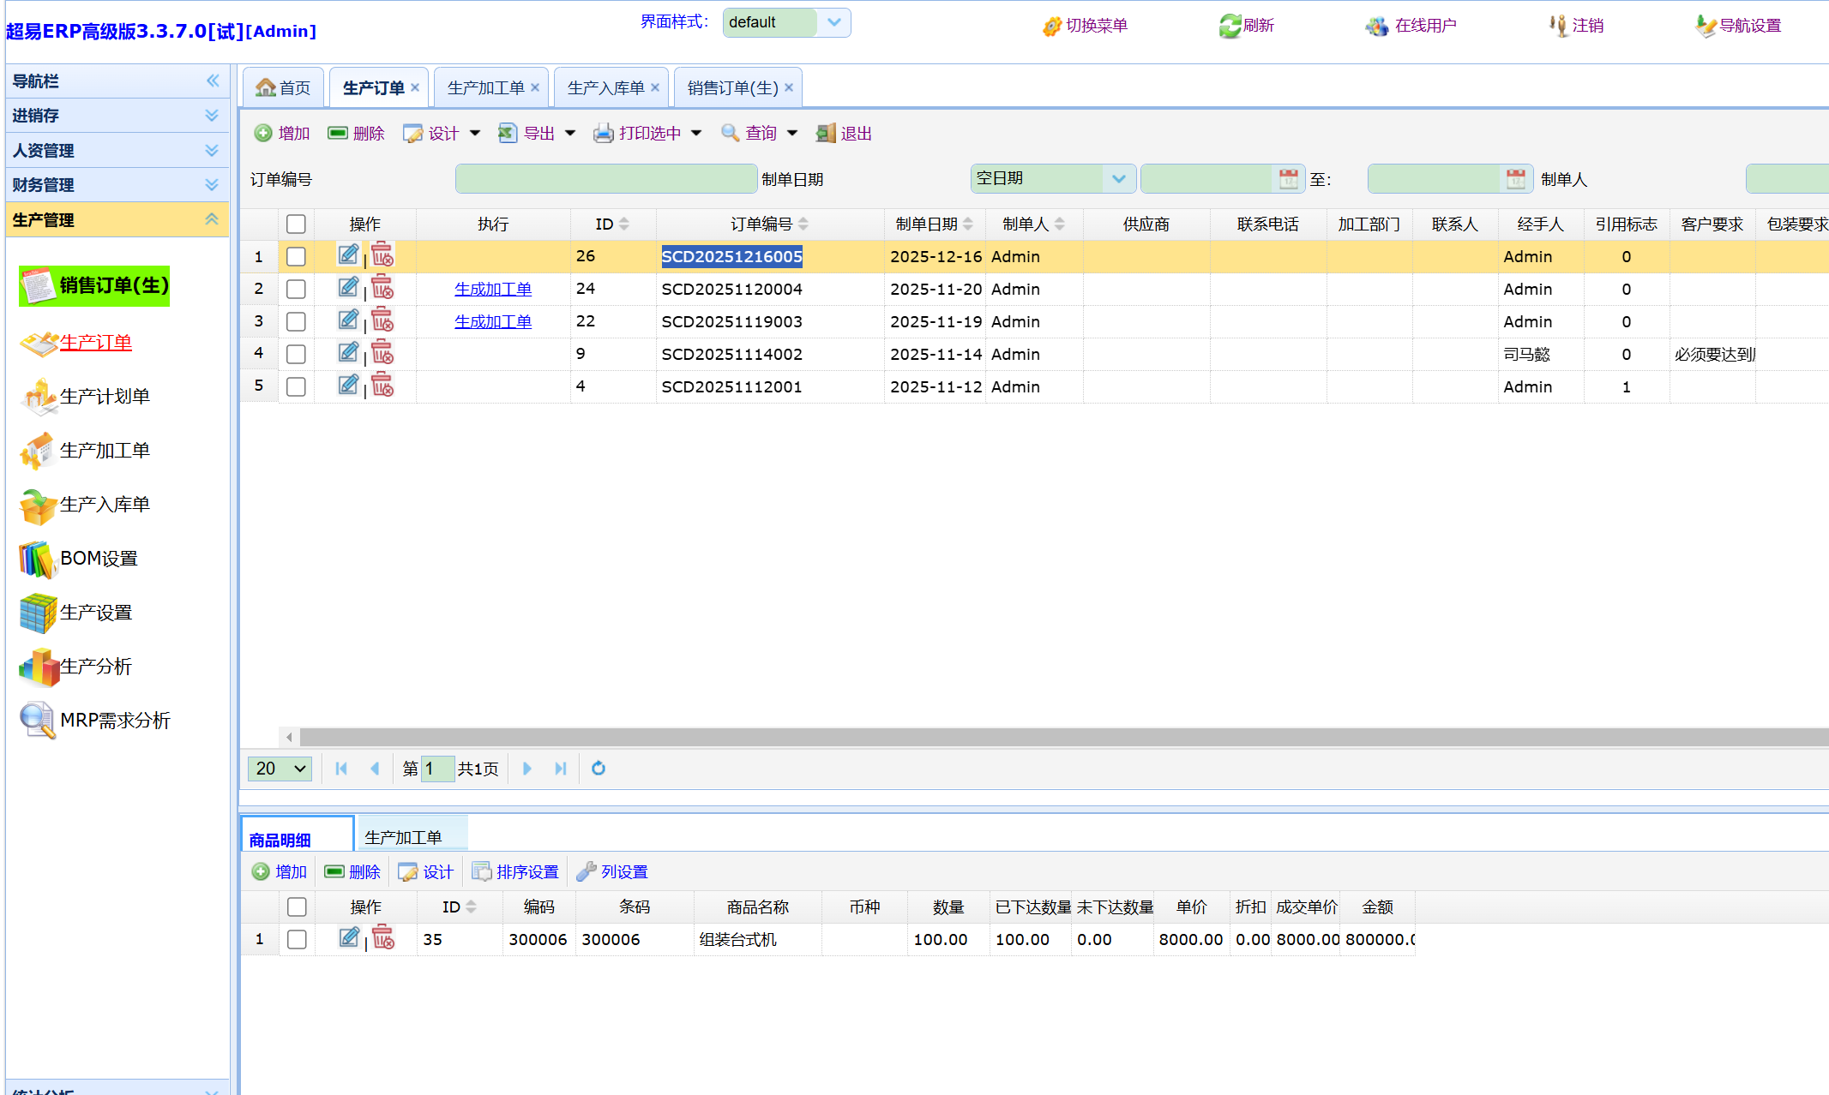Expand the 空日期 date range dropdown

coord(1118,179)
